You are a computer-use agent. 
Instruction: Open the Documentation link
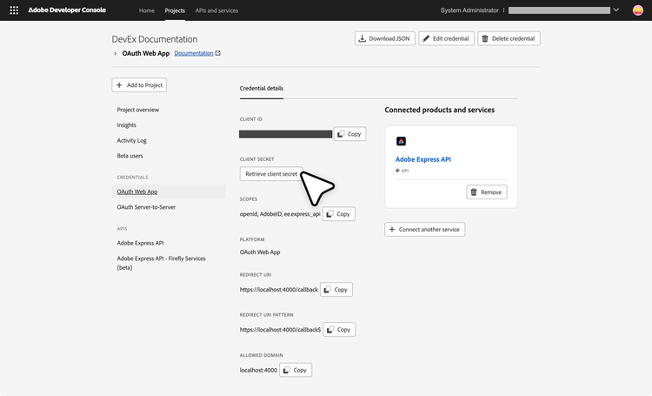tap(194, 53)
